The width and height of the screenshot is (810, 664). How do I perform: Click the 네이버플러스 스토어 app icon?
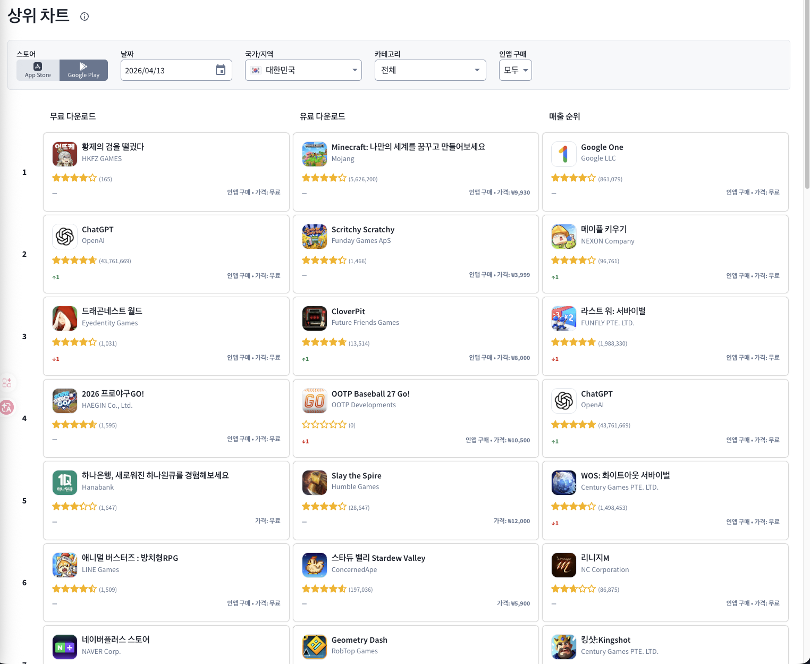pyautogui.click(x=65, y=647)
